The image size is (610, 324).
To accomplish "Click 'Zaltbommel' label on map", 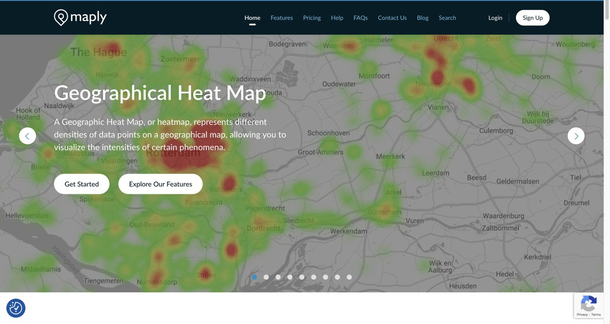I will [500, 228].
